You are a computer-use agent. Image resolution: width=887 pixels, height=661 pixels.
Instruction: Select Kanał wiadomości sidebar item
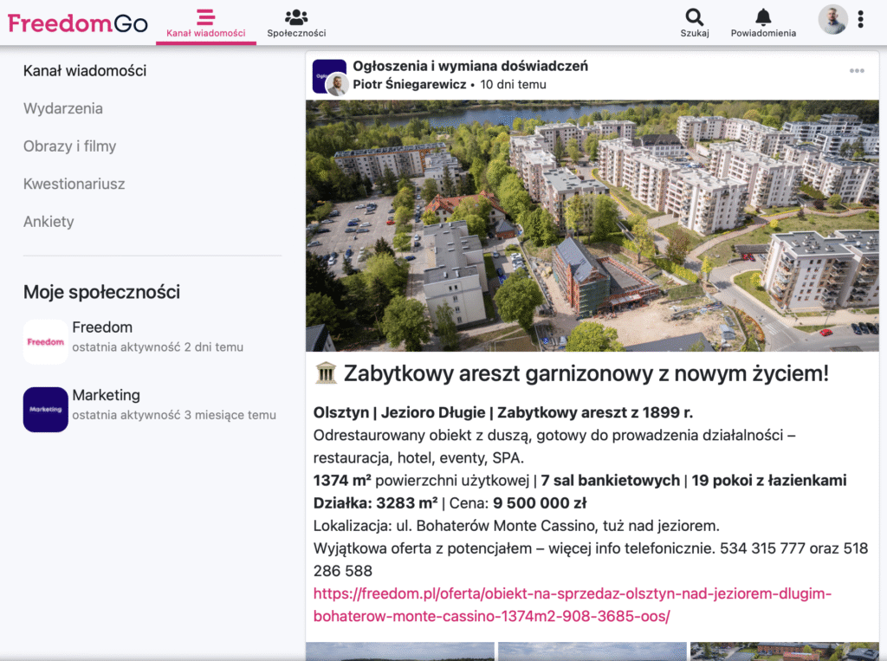(85, 71)
